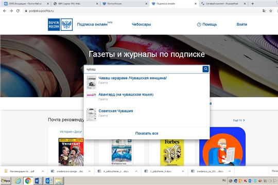This screenshot has width=278, height=185.
Task: Open the Дилетант magazine cover
Action: pyautogui.click(x=71, y=152)
